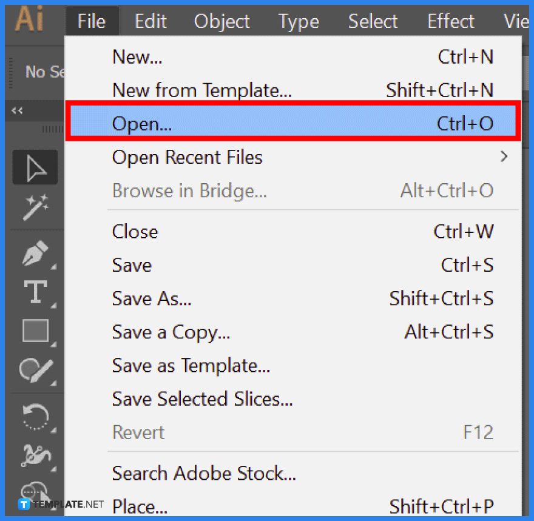Viewport: 534px width, 521px height.
Task: Select the Width warp tool icon
Action: tap(36, 455)
